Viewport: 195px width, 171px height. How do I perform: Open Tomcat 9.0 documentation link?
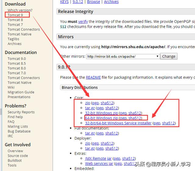[17, 59]
